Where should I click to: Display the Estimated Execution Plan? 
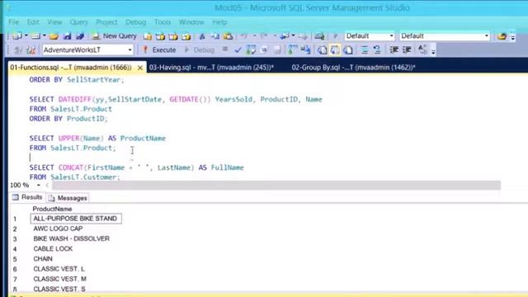click(251, 49)
